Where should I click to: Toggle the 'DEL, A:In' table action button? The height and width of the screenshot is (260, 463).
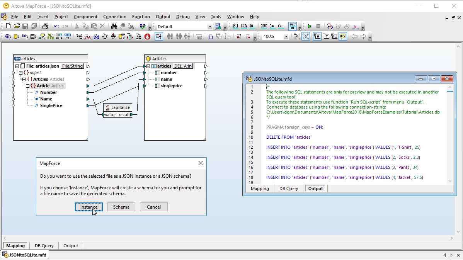click(183, 66)
